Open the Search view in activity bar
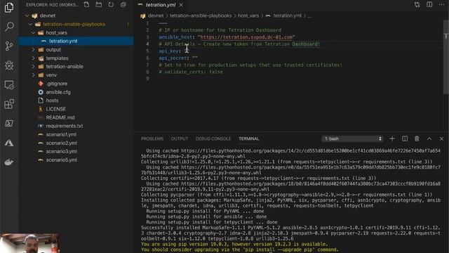Viewport: 449px width, 253px height. pyautogui.click(x=9, y=27)
